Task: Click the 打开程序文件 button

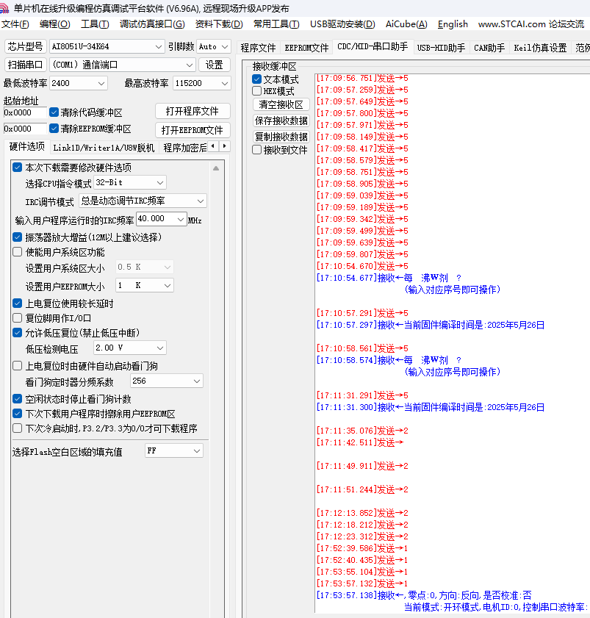Action: 193,112
